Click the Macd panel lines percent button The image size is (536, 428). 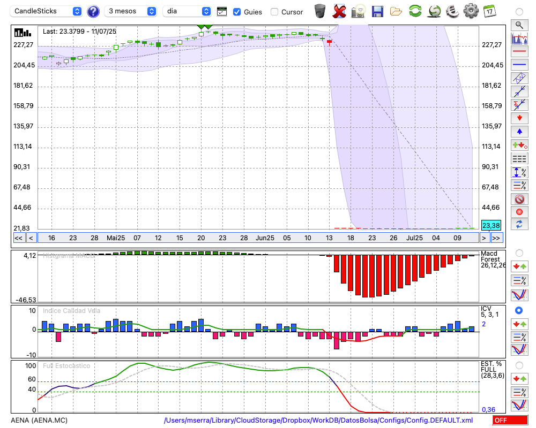click(x=519, y=280)
